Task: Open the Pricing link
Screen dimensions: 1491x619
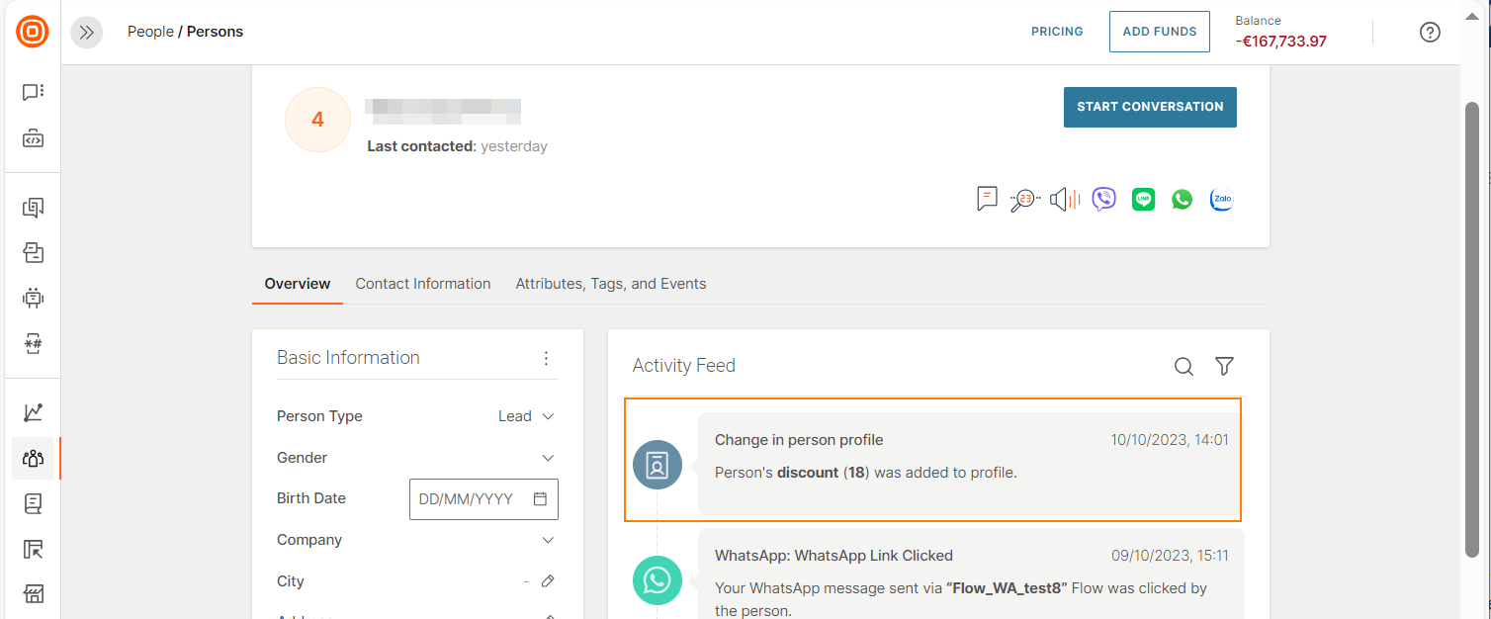Action: [x=1057, y=32]
